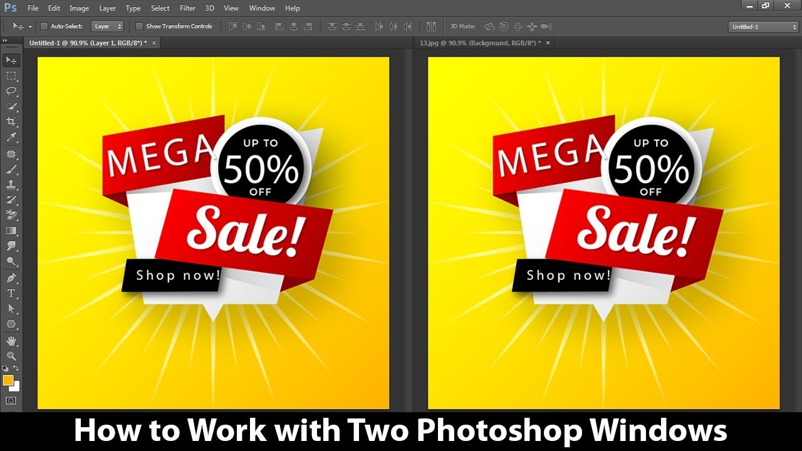
Task: Click Distribute Left Edges icon
Action: coord(379,26)
